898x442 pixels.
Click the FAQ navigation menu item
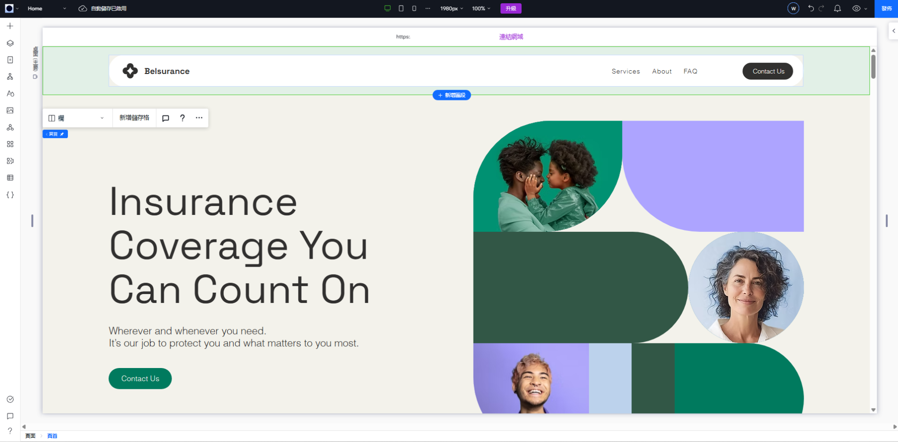(690, 71)
